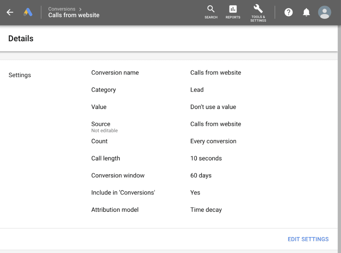Click the Value label
The width and height of the screenshot is (341, 253).
tap(99, 107)
